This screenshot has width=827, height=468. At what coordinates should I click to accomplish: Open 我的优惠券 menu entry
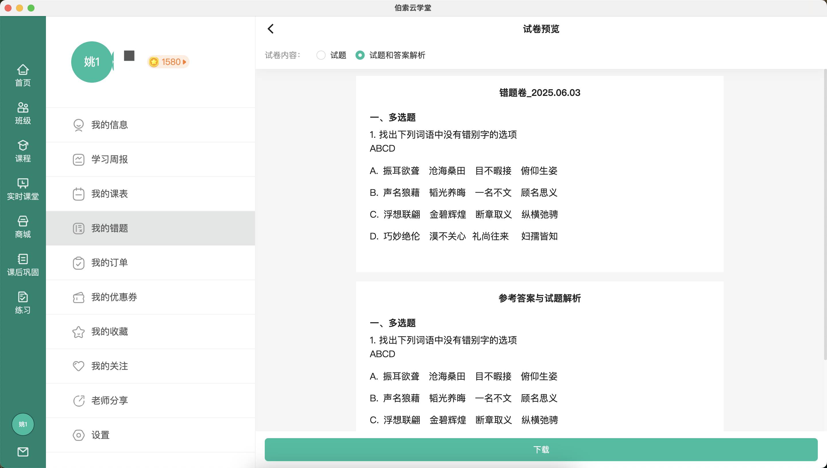point(150,297)
